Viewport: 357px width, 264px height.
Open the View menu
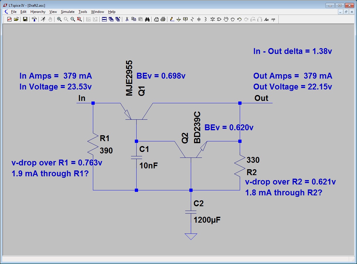tap(53, 12)
